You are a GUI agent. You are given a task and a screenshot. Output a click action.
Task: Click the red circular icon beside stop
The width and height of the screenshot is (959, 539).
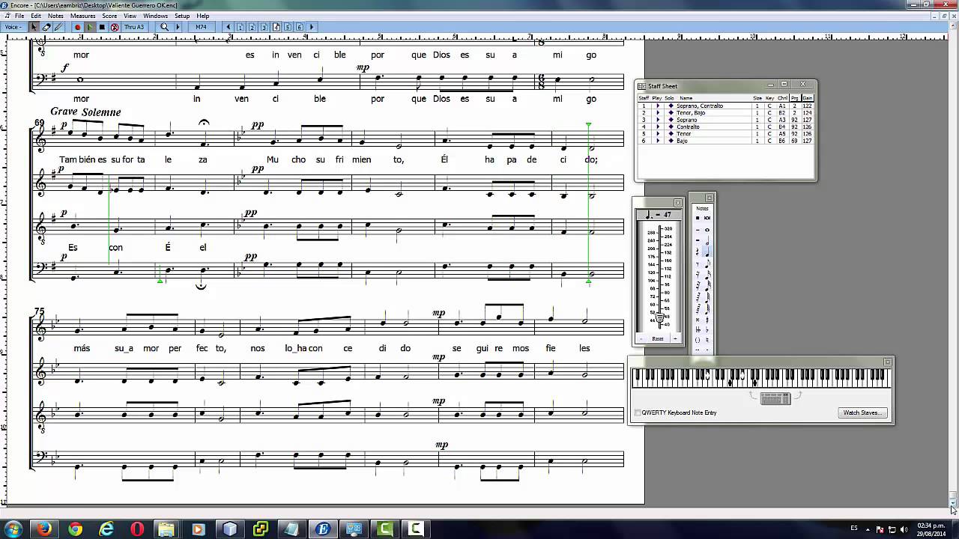coord(115,27)
